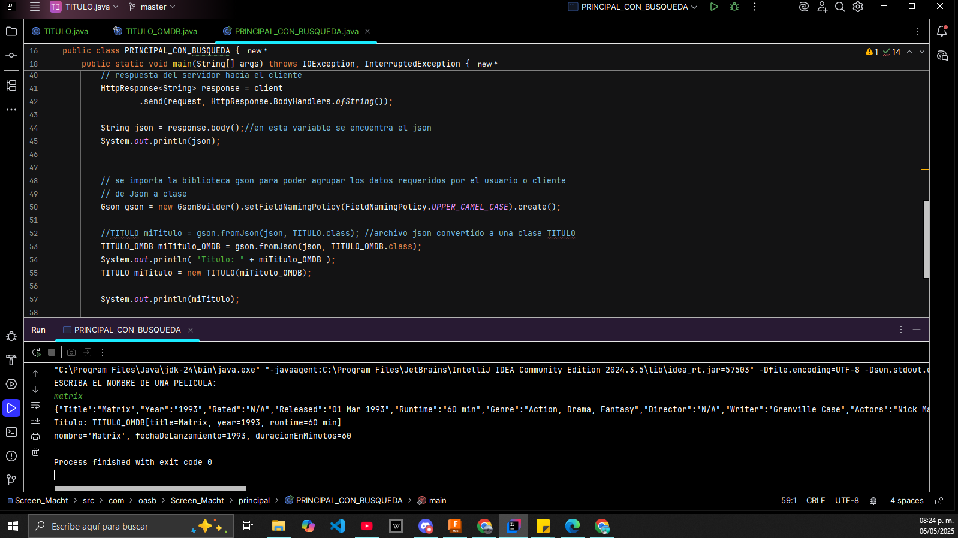958x538 pixels.
Task: Open TITULO.java project dropdown
Action: coord(85,7)
